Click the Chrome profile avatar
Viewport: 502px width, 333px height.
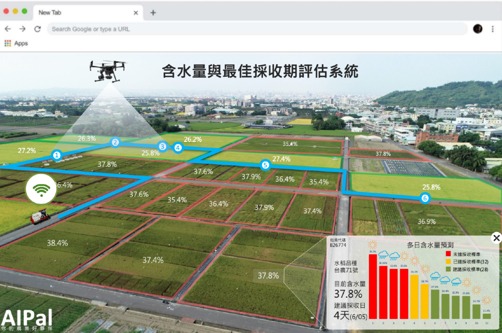tap(477, 29)
